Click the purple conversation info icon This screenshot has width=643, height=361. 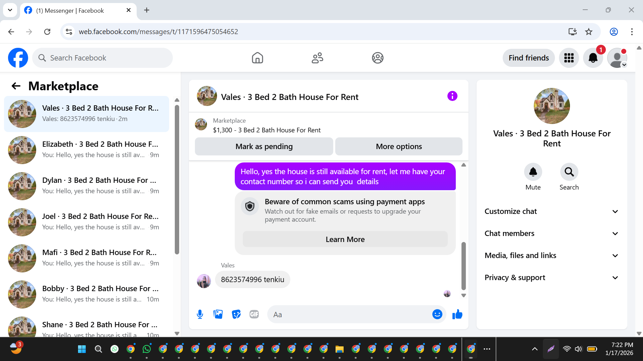tap(452, 96)
